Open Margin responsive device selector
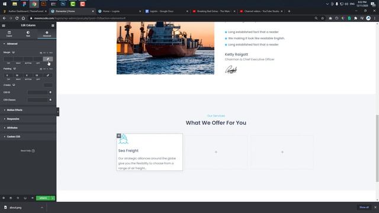 (x=13, y=53)
